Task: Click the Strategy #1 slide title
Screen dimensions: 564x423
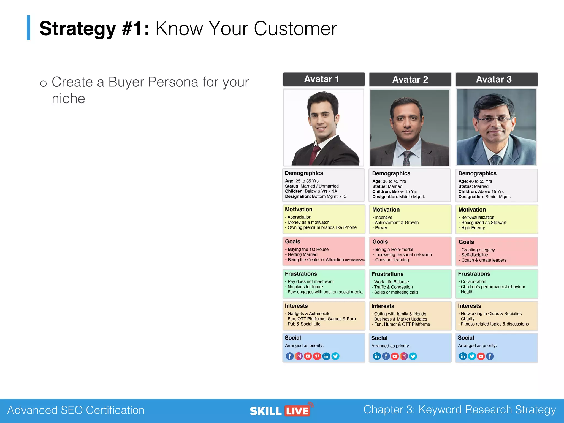Action: point(188,28)
